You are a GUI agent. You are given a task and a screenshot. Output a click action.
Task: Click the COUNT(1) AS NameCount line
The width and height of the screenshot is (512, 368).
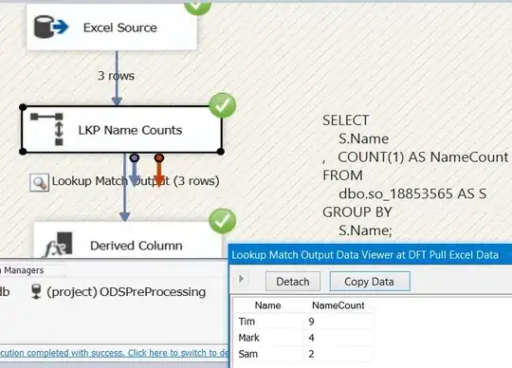click(423, 157)
